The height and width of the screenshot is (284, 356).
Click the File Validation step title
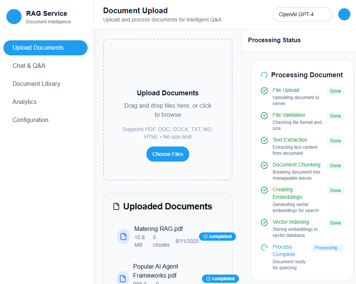(x=289, y=115)
